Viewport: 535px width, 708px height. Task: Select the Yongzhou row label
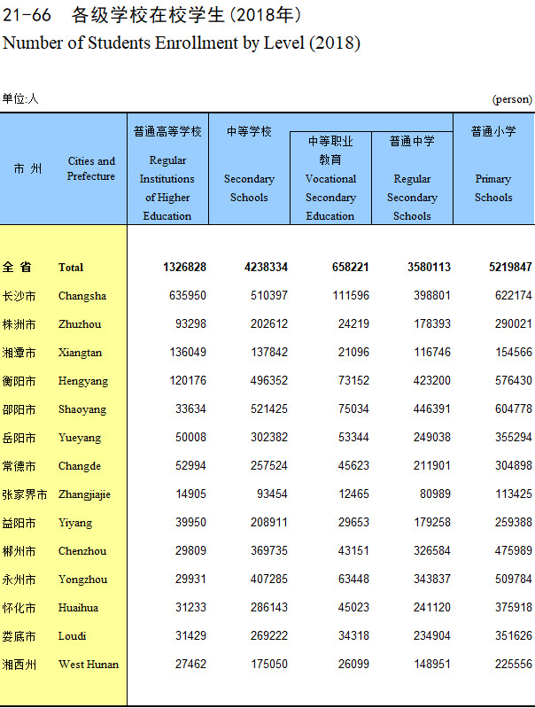[82, 580]
